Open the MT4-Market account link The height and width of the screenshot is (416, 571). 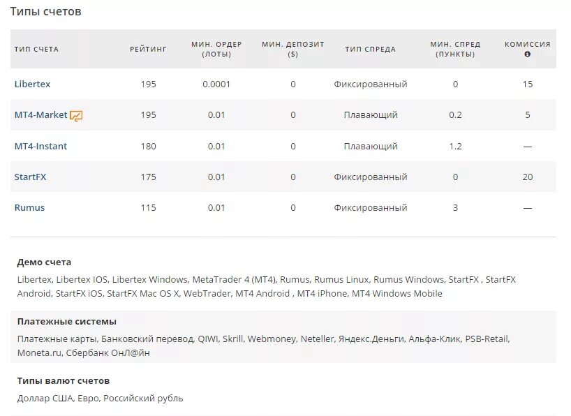pos(40,115)
